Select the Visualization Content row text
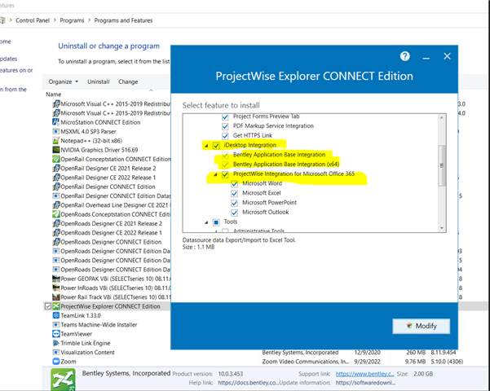 87,352
